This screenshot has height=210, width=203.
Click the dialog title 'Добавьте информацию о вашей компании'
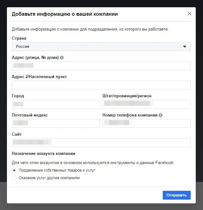65,14
